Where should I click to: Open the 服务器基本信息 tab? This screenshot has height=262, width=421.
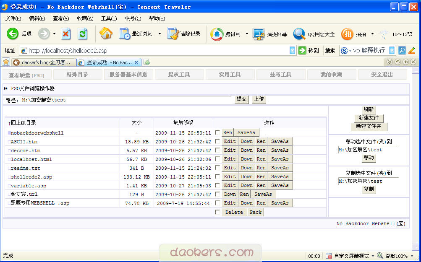coord(128,75)
